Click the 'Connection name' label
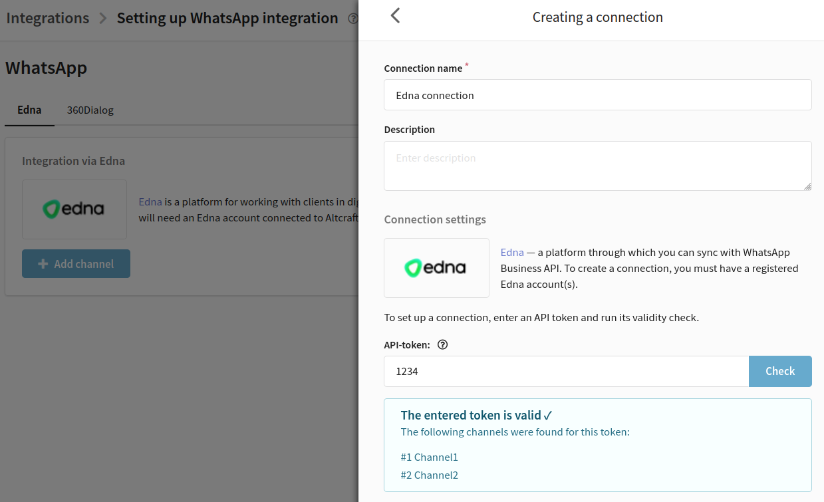 pos(423,68)
